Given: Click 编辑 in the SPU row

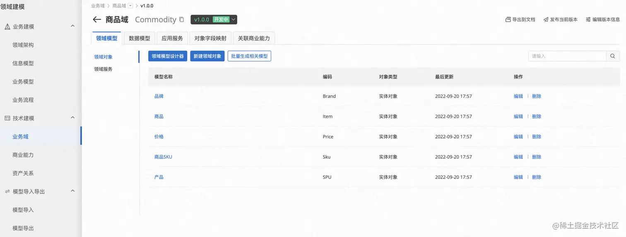Looking at the screenshot, I should point(518,177).
